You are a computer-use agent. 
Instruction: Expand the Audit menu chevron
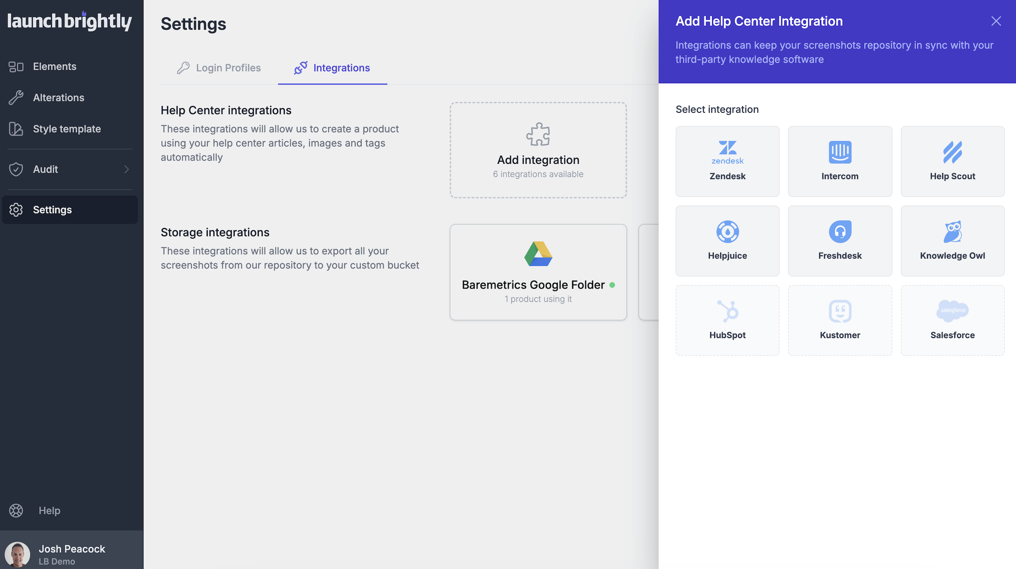[126, 169]
